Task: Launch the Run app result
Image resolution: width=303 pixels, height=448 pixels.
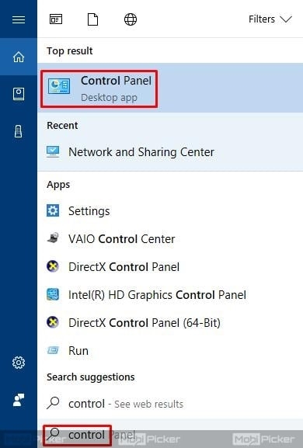Action: tap(170, 350)
